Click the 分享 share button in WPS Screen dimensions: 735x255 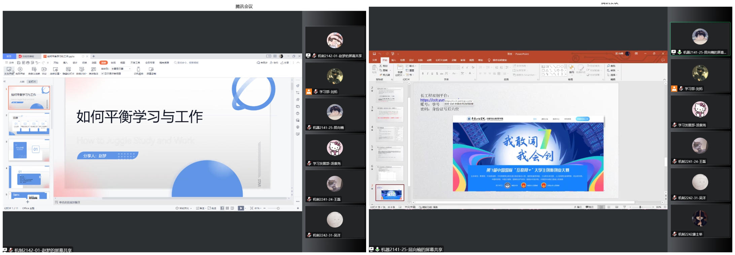[x=285, y=63]
